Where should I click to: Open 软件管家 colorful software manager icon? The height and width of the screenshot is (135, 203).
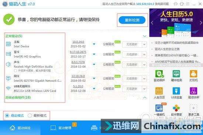pos(176,110)
